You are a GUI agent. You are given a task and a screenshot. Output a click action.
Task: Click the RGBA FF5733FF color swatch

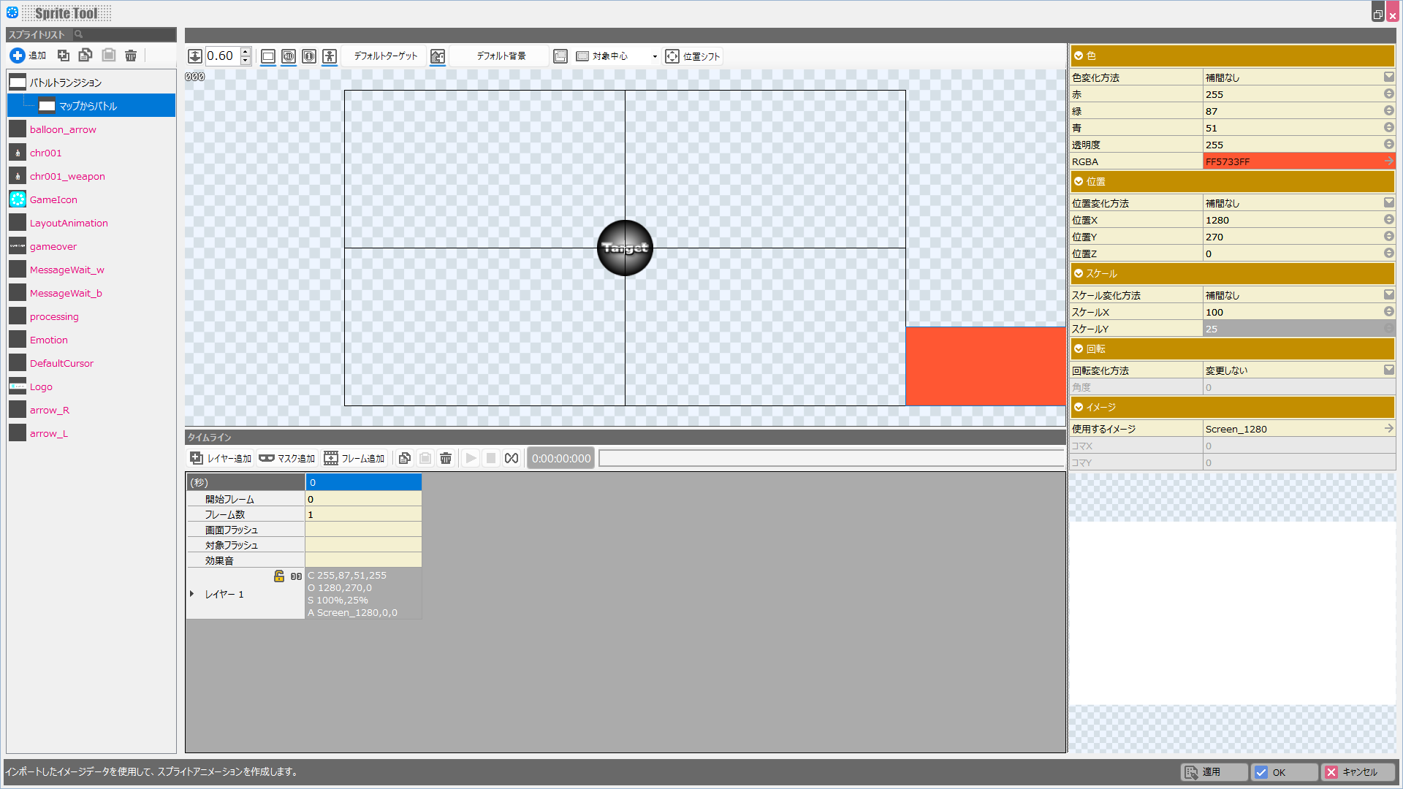click(x=1292, y=161)
